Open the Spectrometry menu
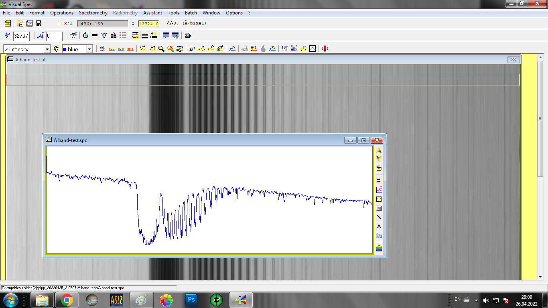 [93, 13]
